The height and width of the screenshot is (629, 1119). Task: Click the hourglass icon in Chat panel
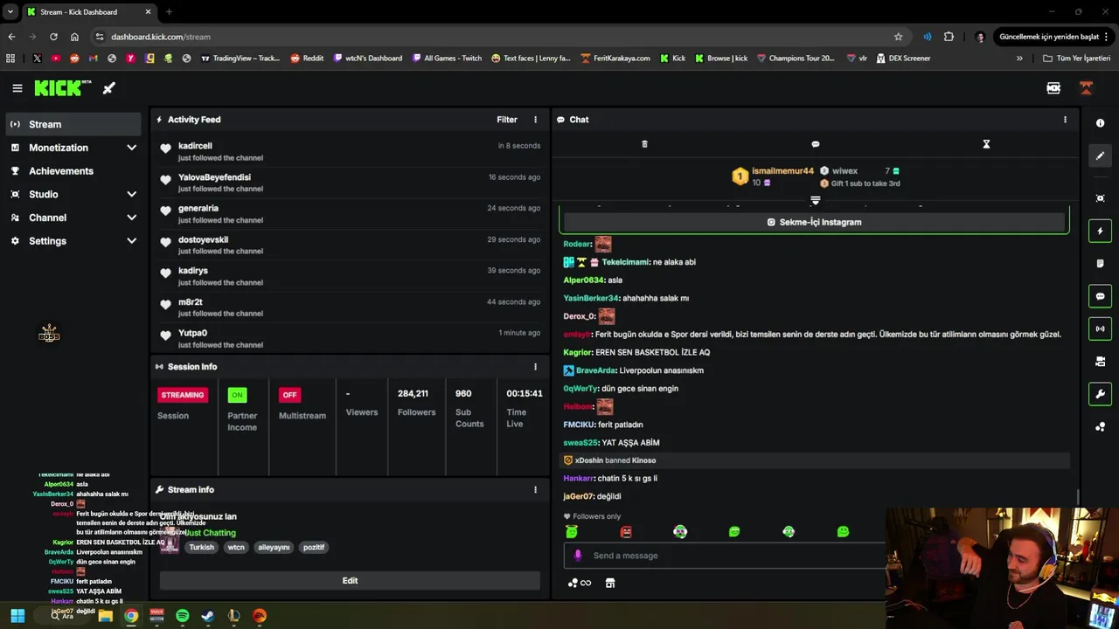pos(986,144)
